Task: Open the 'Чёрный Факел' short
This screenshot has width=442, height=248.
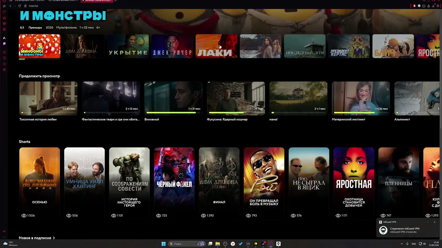Action: coord(174,184)
